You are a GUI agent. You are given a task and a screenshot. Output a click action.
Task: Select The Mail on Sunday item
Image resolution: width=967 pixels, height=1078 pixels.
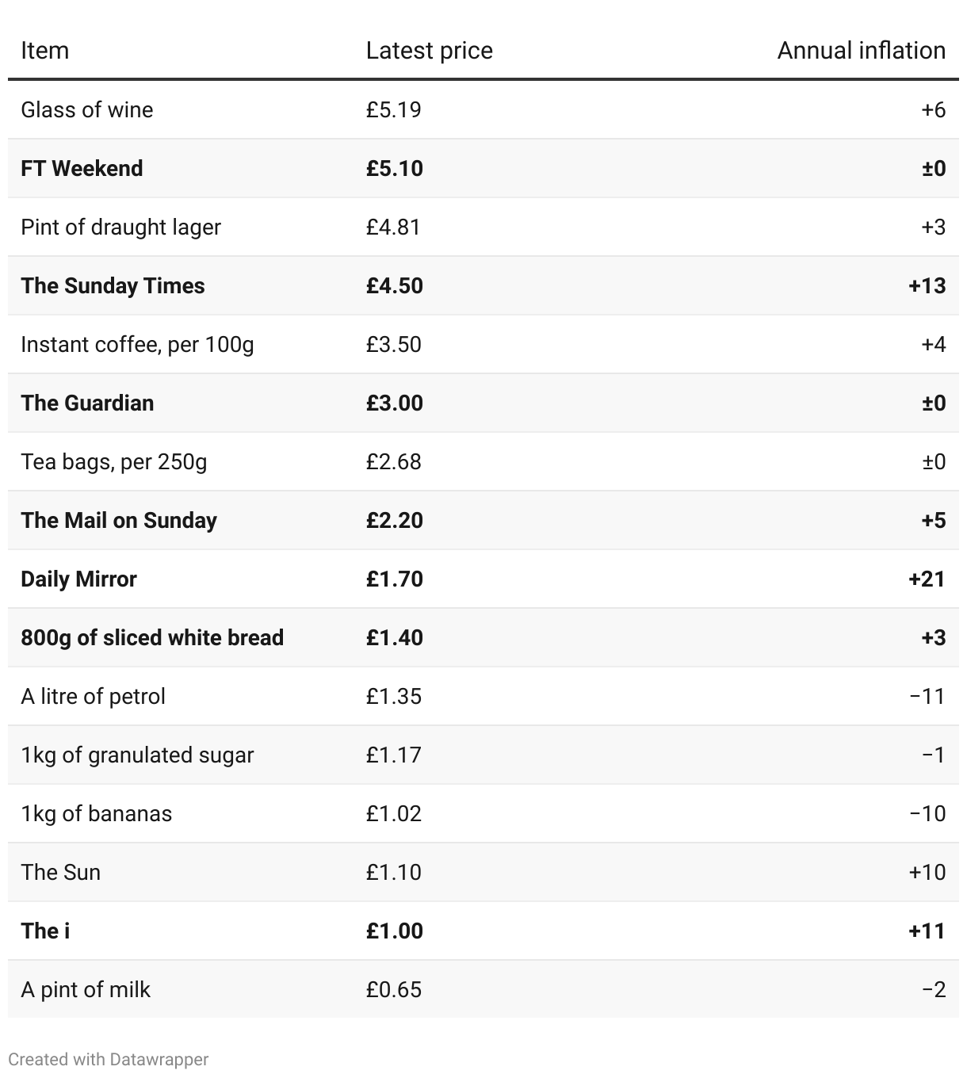[119, 520]
